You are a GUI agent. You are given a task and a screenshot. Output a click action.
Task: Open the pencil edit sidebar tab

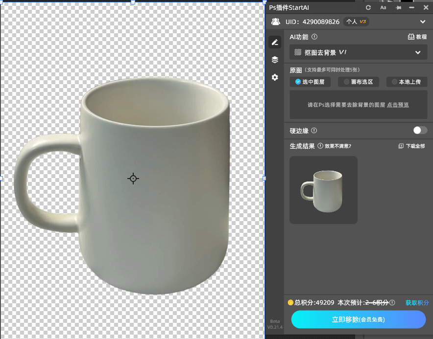coord(275,43)
